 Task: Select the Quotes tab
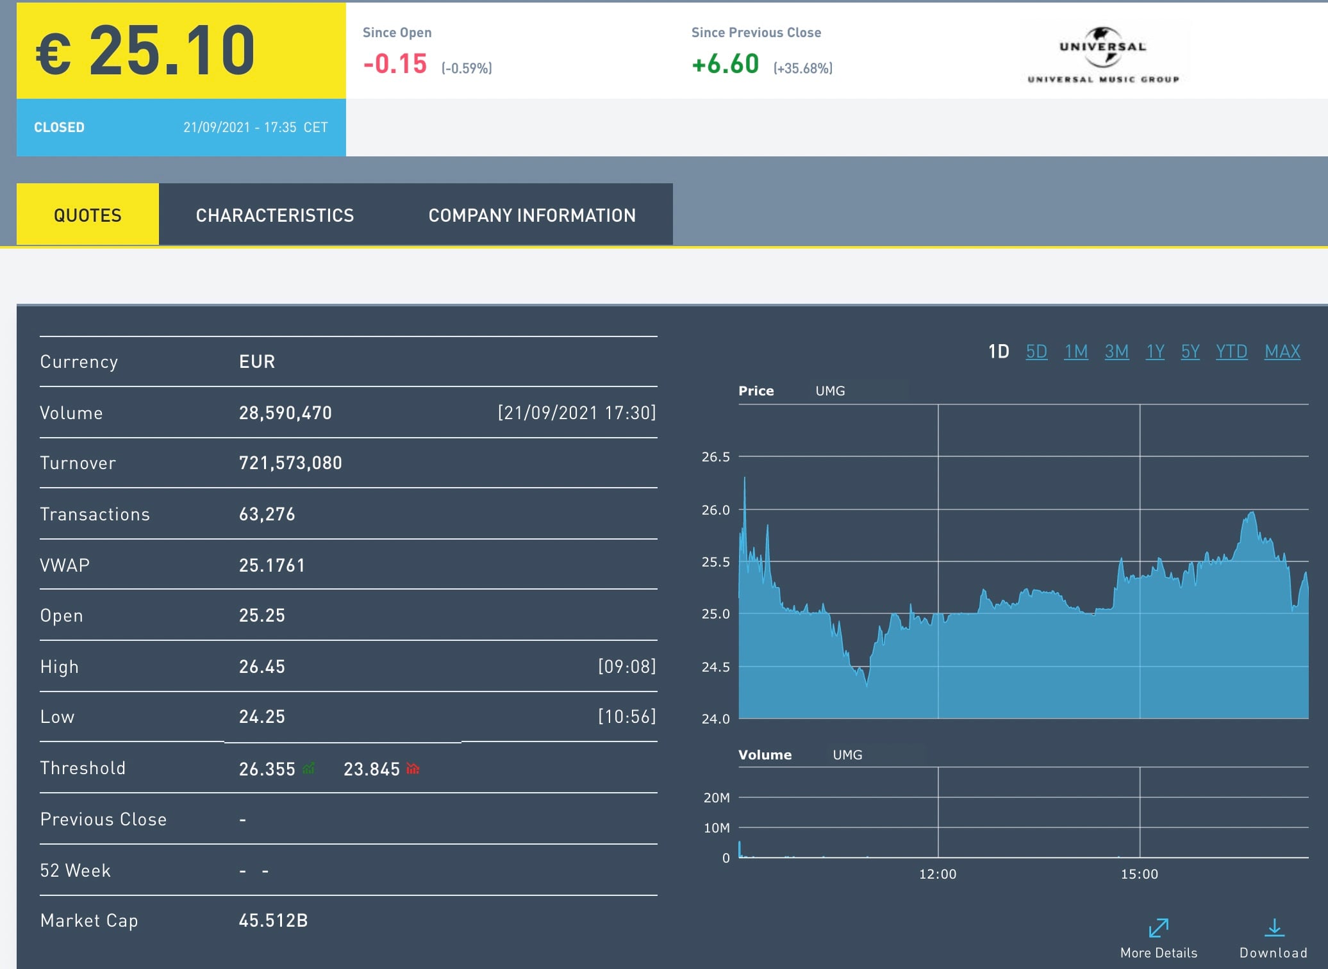point(88,215)
